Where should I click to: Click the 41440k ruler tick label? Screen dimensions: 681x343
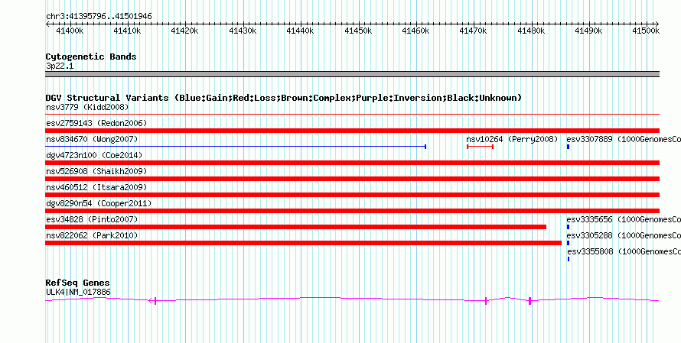pos(301,31)
